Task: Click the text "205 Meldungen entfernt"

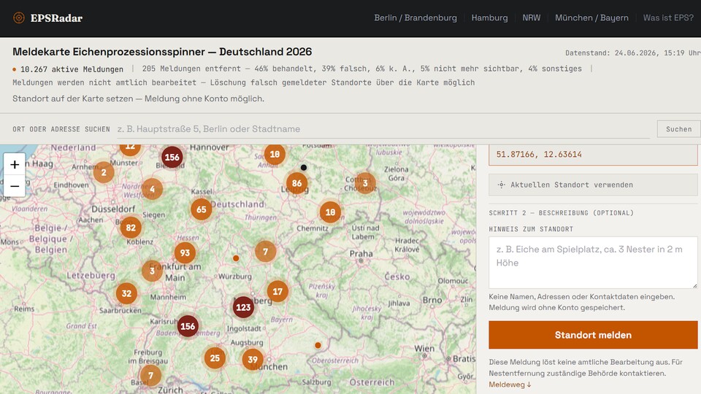Action: (x=191, y=69)
